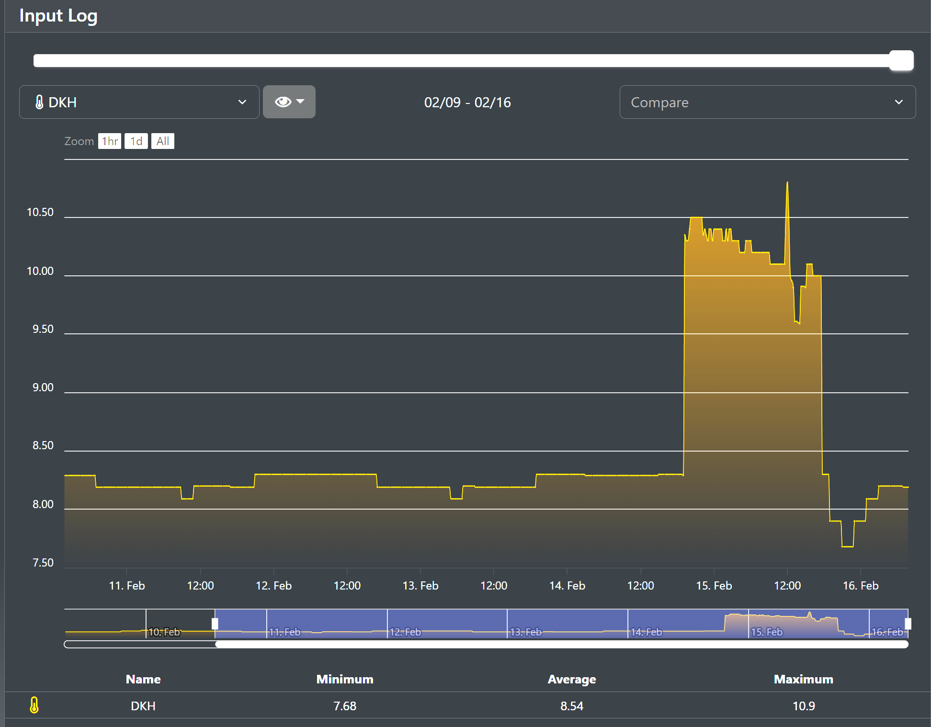Click the chart spike peak near 15. Feb 12:00
Viewport: 931px width, 727px height.
click(x=787, y=184)
